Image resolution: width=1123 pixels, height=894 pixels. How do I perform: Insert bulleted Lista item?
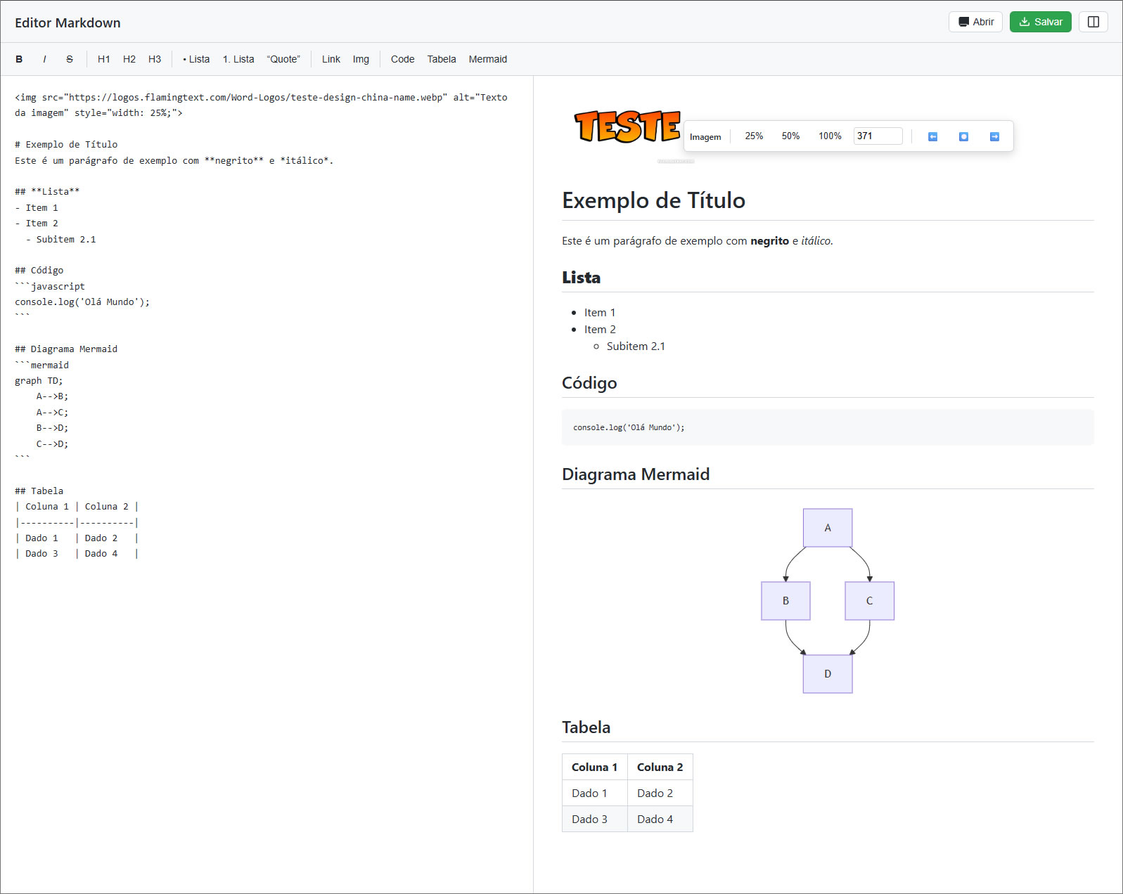pyautogui.click(x=196, y=59)
